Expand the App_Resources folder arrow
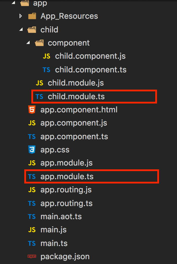177x264 pixels. pyautogui.click(x=20, y=16)
